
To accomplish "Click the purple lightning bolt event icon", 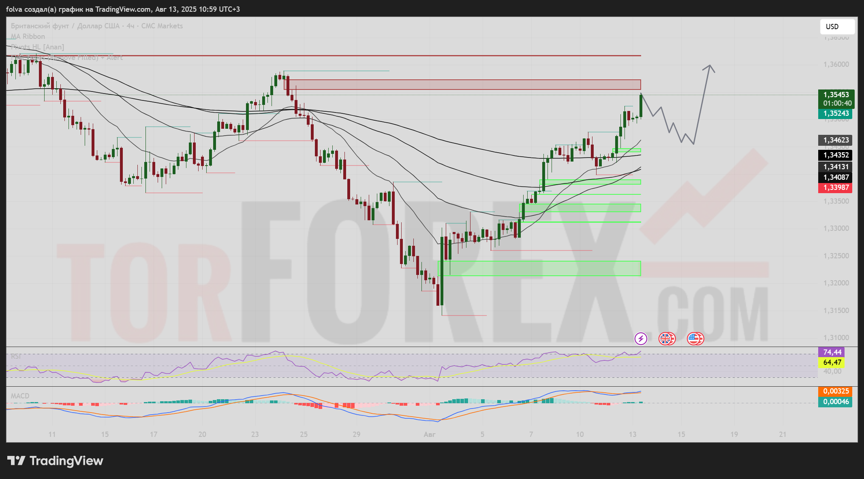I will point(641,338).
